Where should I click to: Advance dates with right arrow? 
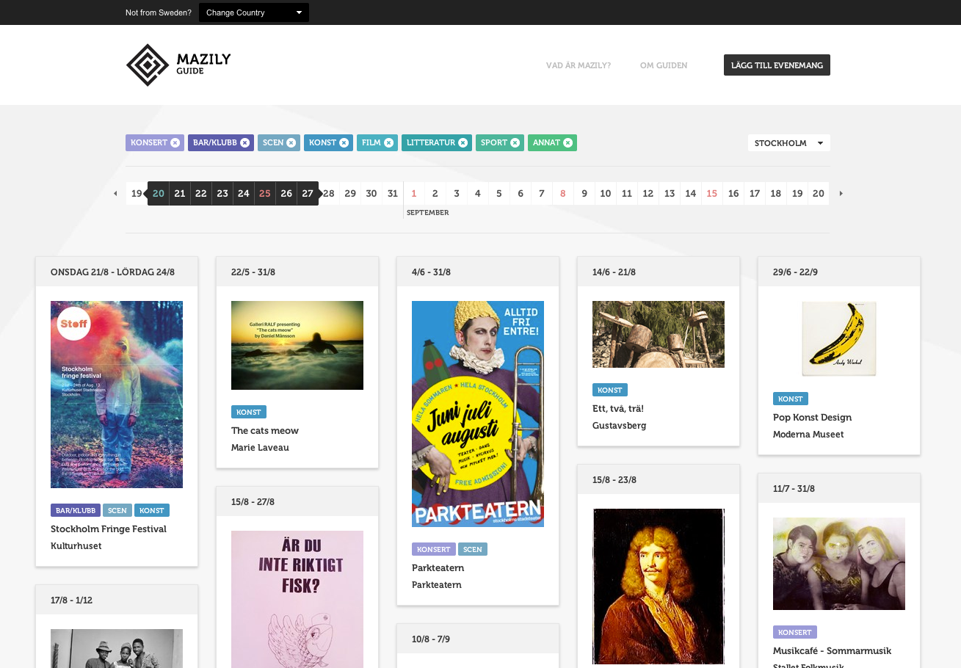pyautogui.click(x=841, y=194)
